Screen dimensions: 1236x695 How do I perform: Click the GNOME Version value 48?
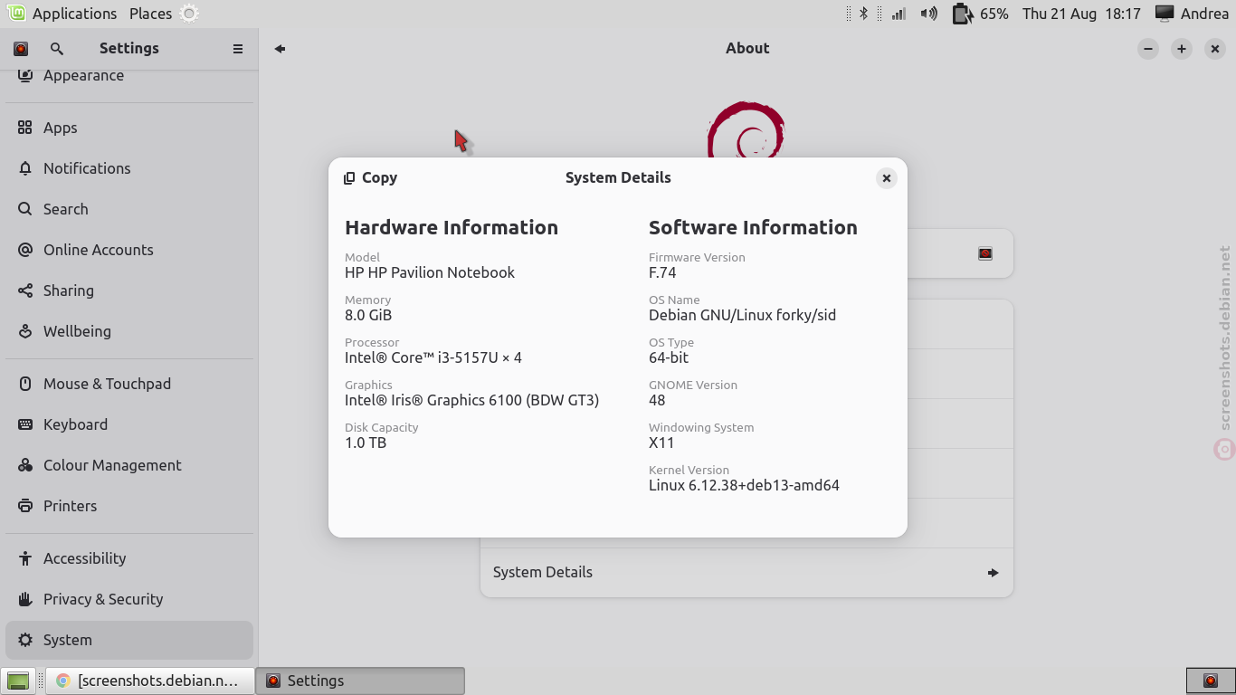coord(657,400)
